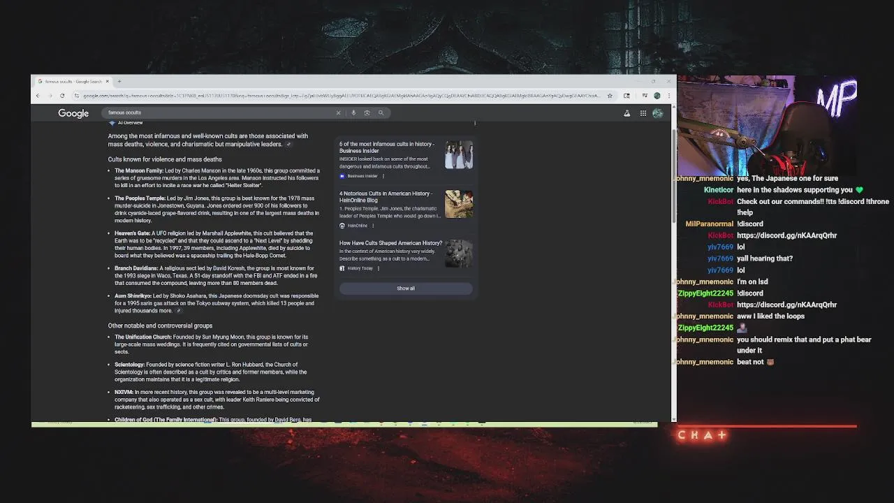The height and width of the screenshot is (503, 894).
Task: Click the browser back arrow
Action: pos(38,96)
